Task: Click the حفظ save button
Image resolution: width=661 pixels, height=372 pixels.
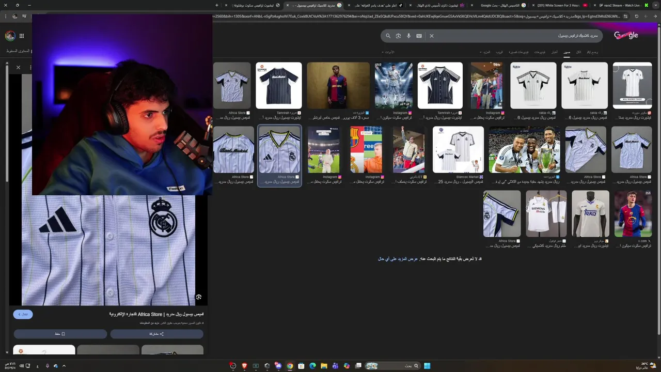Action: pyautogui.click(x=60, y=334)
